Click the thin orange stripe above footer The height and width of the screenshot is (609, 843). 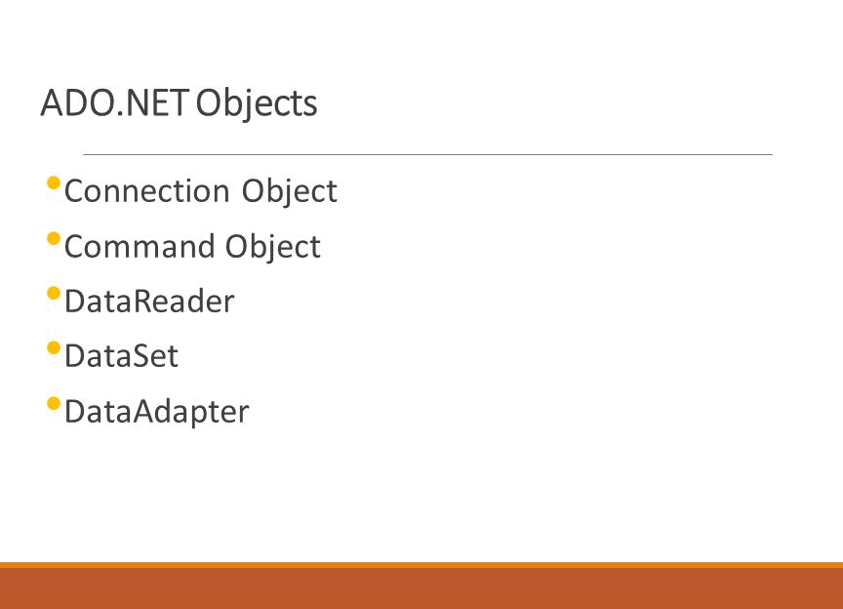421,565
